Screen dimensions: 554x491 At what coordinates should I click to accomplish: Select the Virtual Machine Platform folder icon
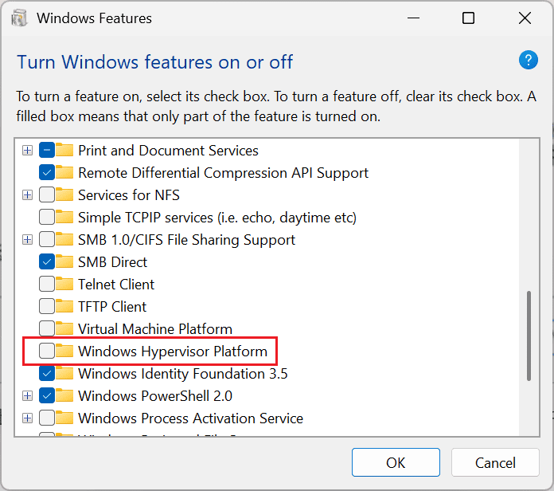point(64,328)
